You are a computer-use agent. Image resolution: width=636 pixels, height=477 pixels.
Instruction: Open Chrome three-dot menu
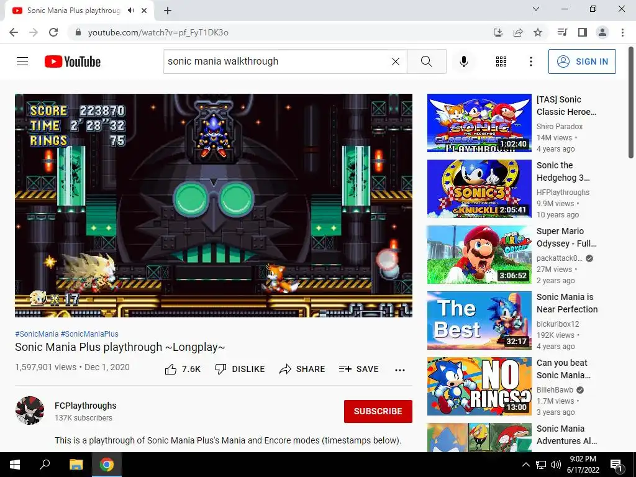click(622, 32)
